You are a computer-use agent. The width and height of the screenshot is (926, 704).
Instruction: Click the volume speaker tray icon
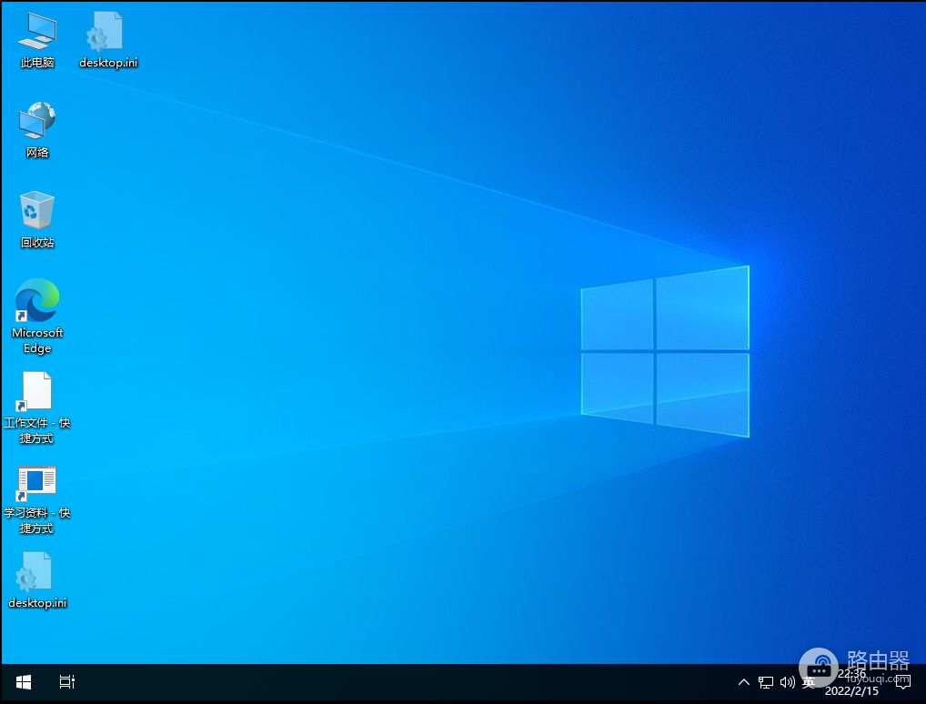tap(787, 682)
